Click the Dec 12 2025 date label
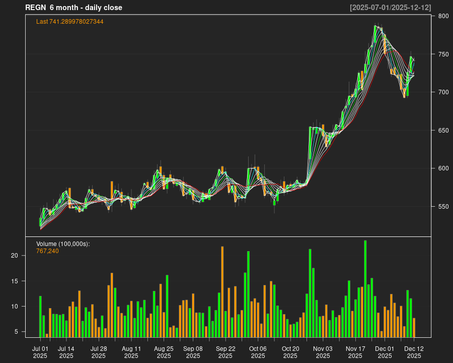 pos(414,352)
